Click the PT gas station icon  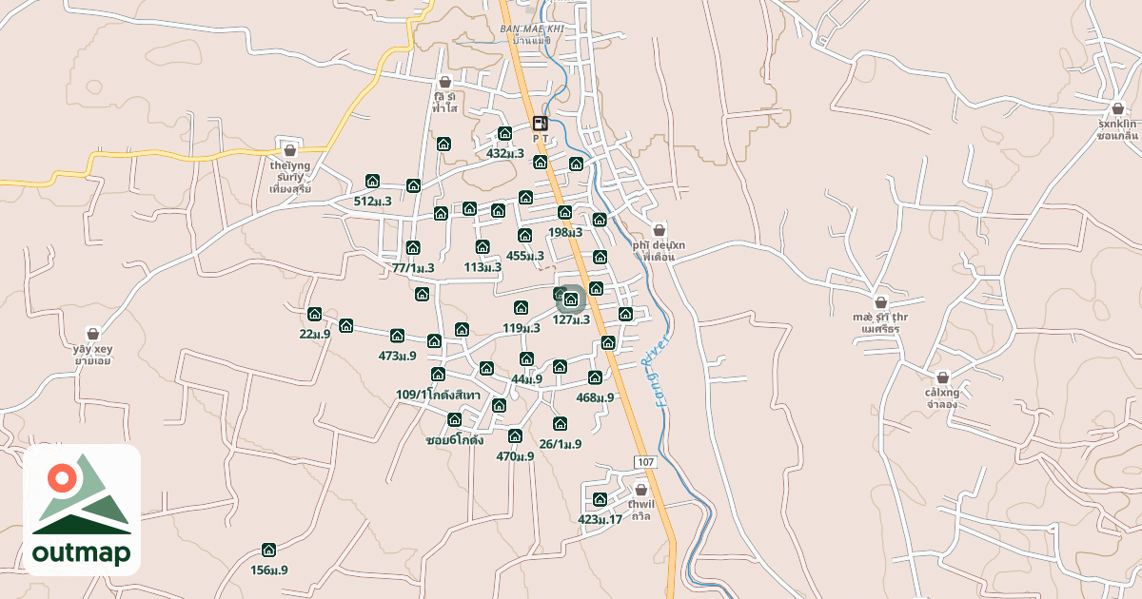click(x=540, y=123)
